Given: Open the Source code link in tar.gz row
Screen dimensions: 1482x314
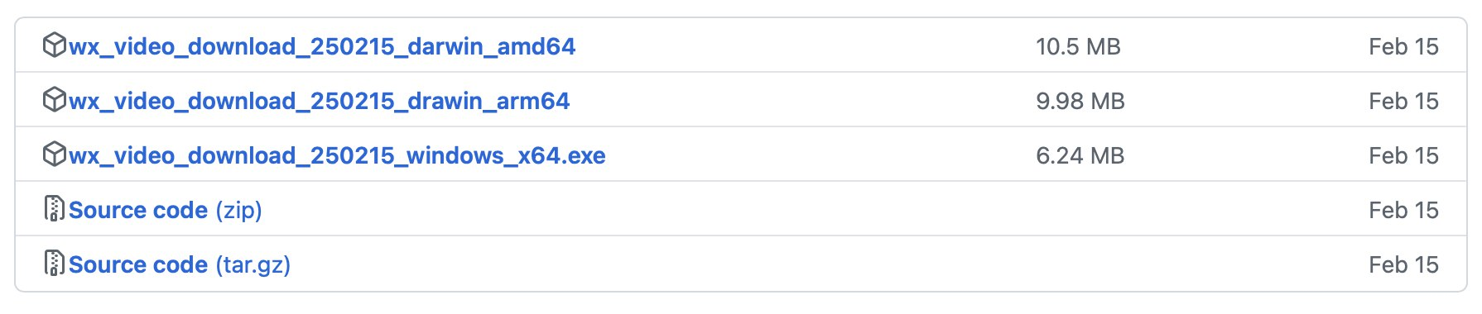Looking at the screenshot, I should click(138, 264).
